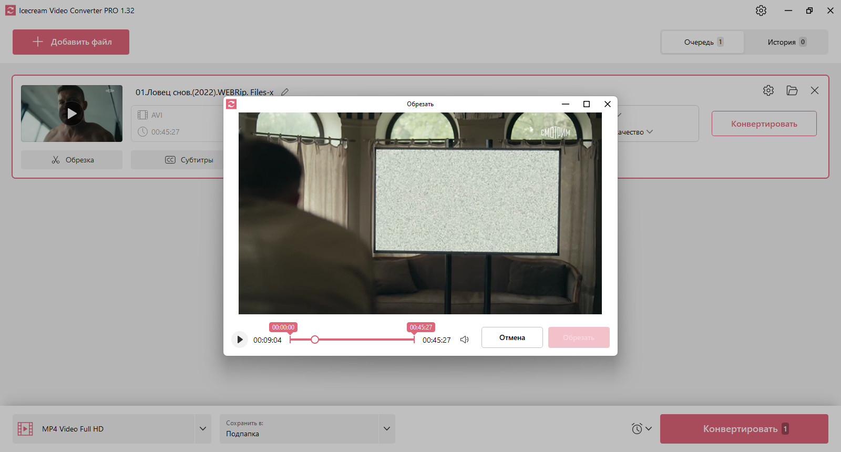Open the Субтитры subtitles option
The image size is (841, 452).
(x=189, y=160)
